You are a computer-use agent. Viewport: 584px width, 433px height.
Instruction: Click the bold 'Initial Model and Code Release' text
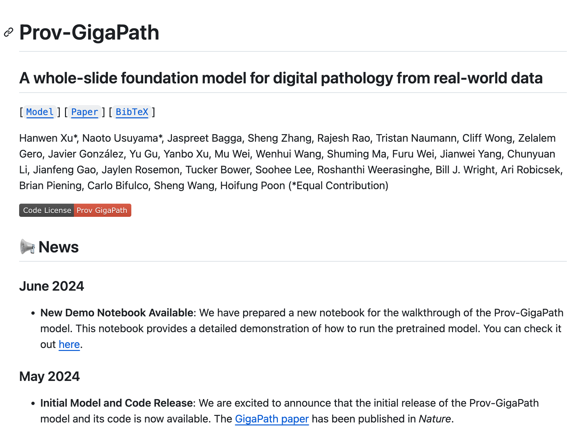coord(117,403)
